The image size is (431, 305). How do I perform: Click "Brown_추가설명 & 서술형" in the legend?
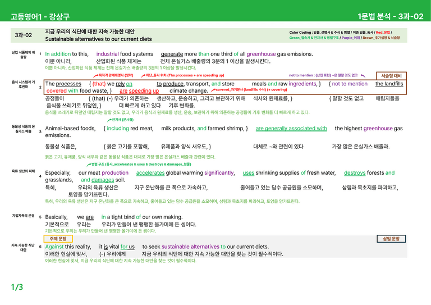click(381, 38)
